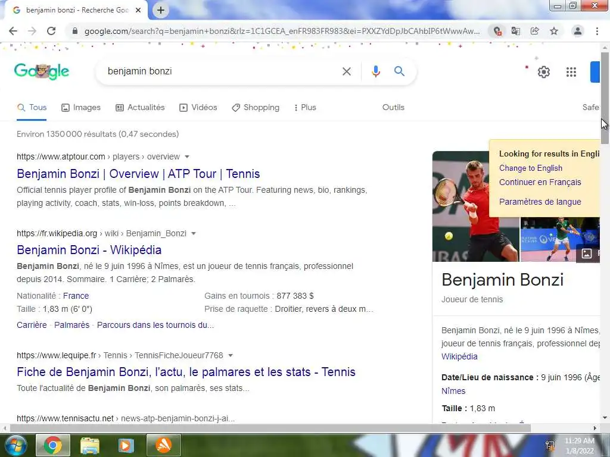The image size is (610, 457).
Task: Close the benjamin bonzi search tab
Action: (x=138, y=10)
